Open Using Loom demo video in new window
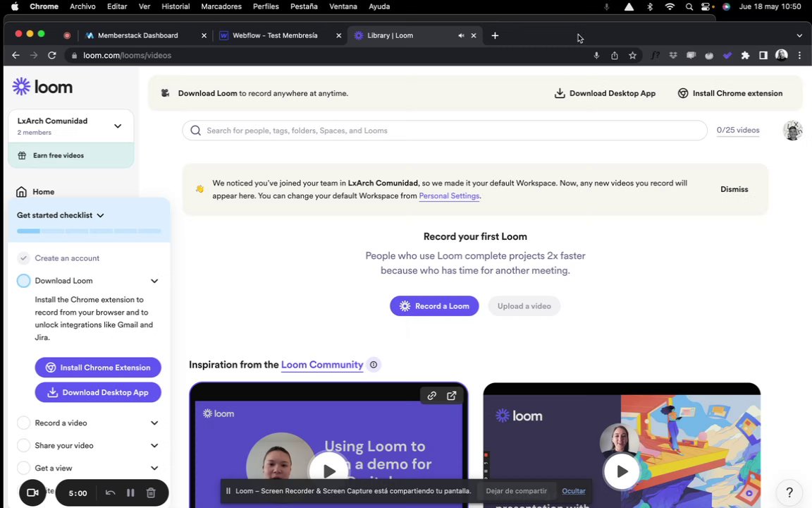 [452, 396]
